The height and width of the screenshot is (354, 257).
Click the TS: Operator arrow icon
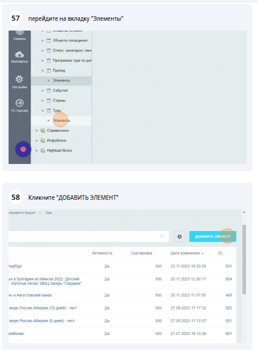click(x=20, y=103)
